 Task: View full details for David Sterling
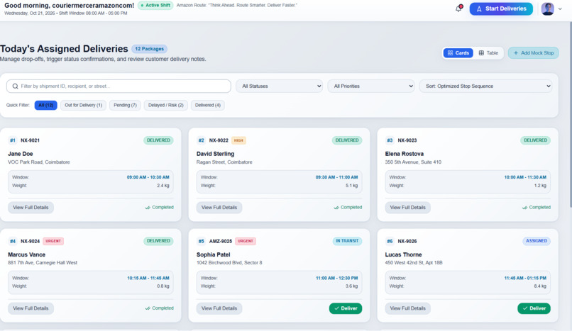click(x=219, y=208)
